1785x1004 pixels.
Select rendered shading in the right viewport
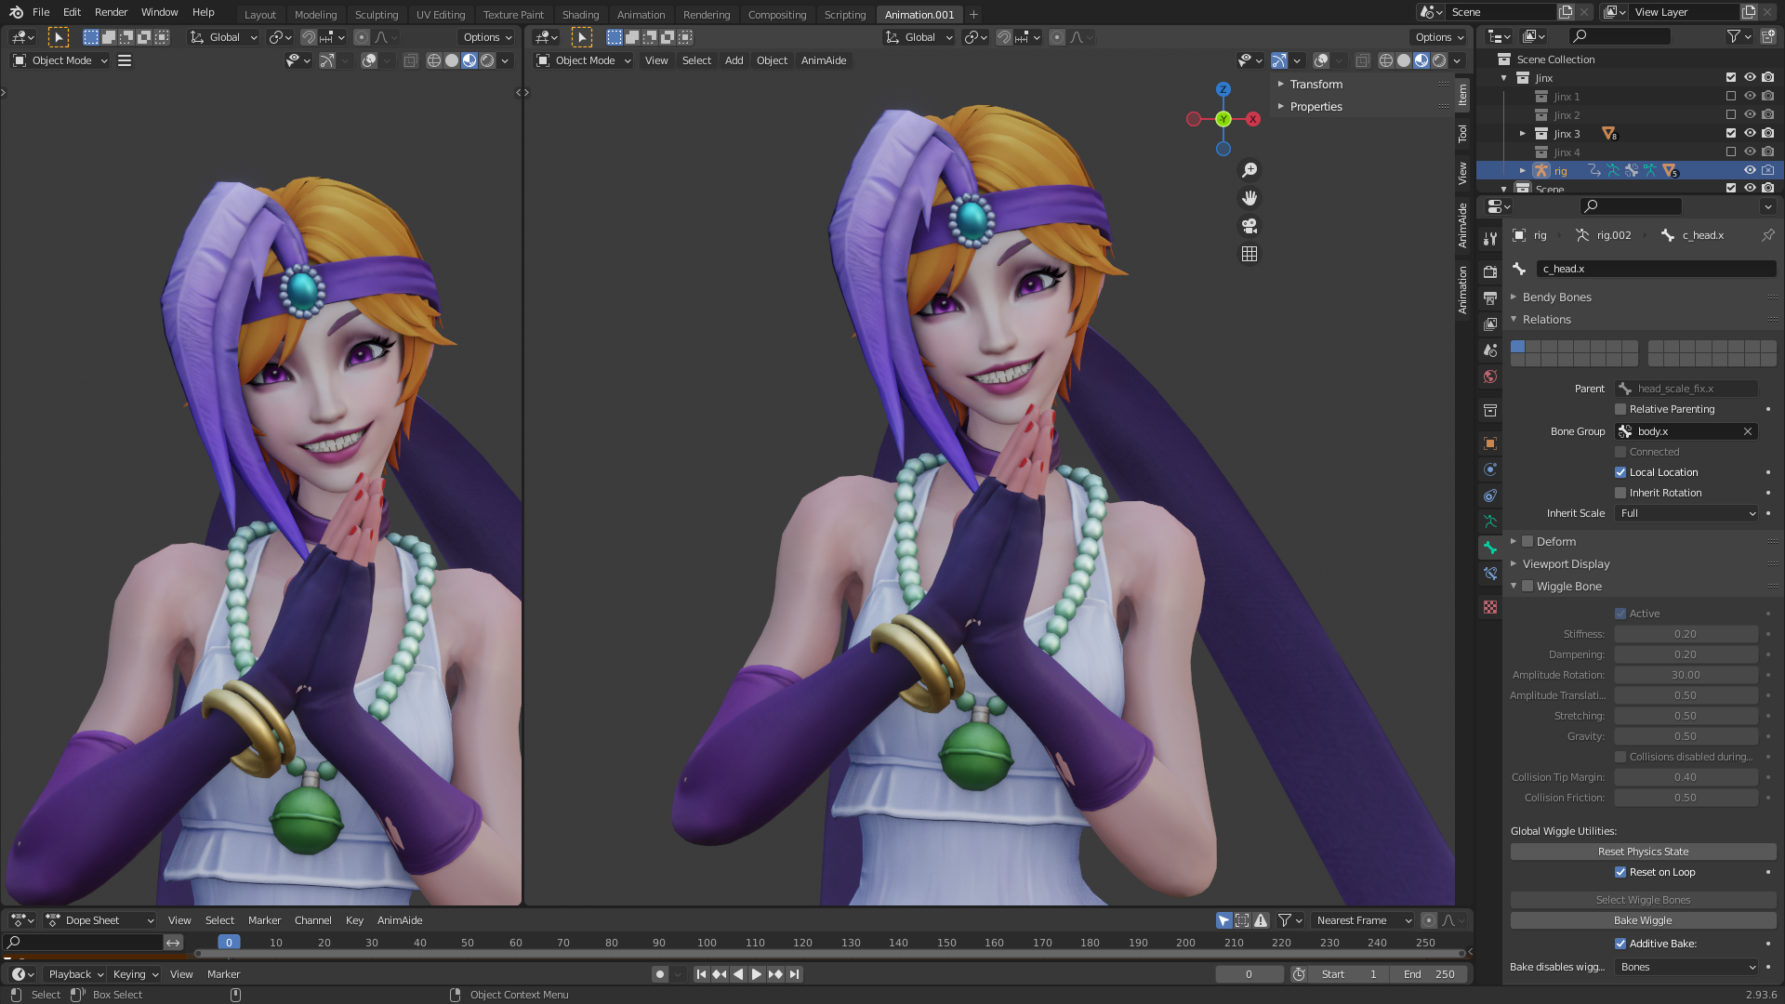point(1439,60)
